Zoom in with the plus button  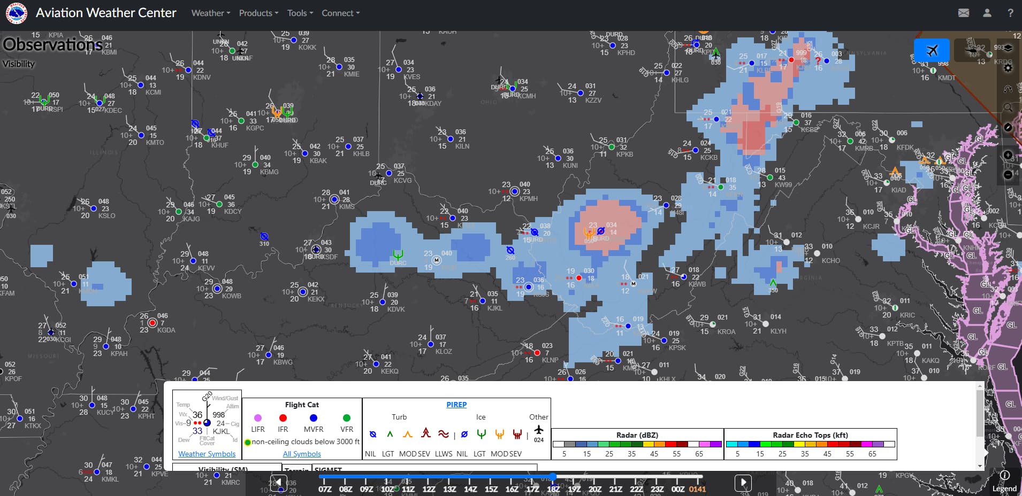click(1008, 155)
